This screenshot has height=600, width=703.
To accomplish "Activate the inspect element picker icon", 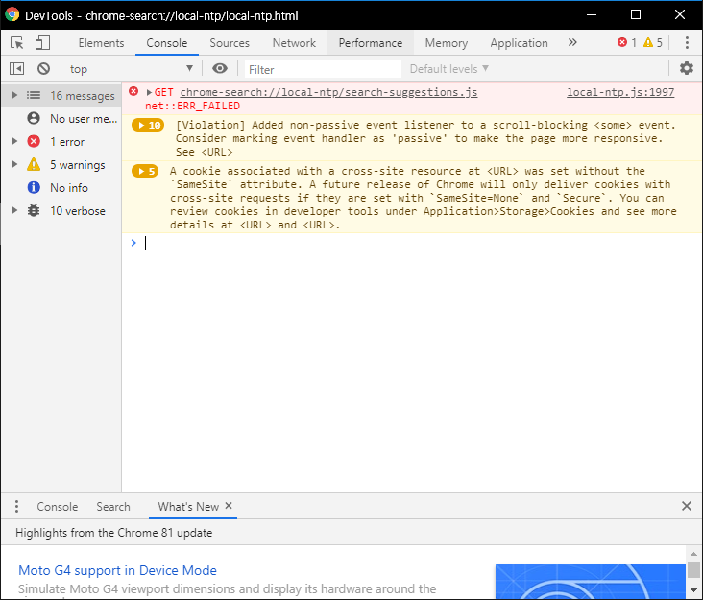I will pyautogui.click(x=17, y=43).
